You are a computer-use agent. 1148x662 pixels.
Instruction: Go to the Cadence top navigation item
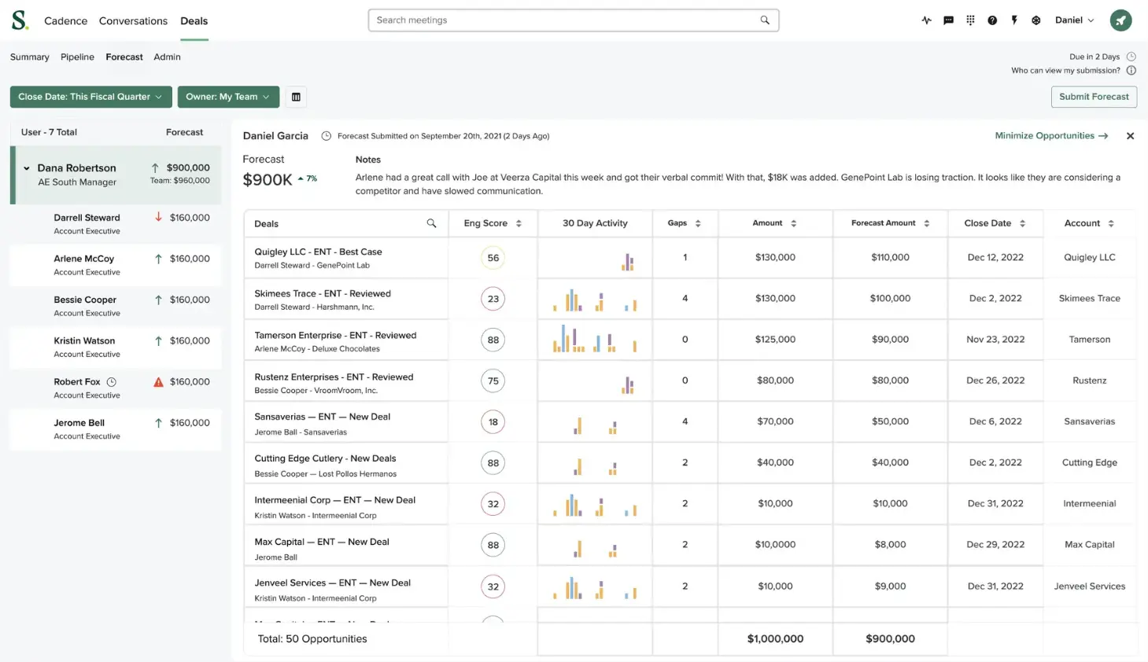66,21
